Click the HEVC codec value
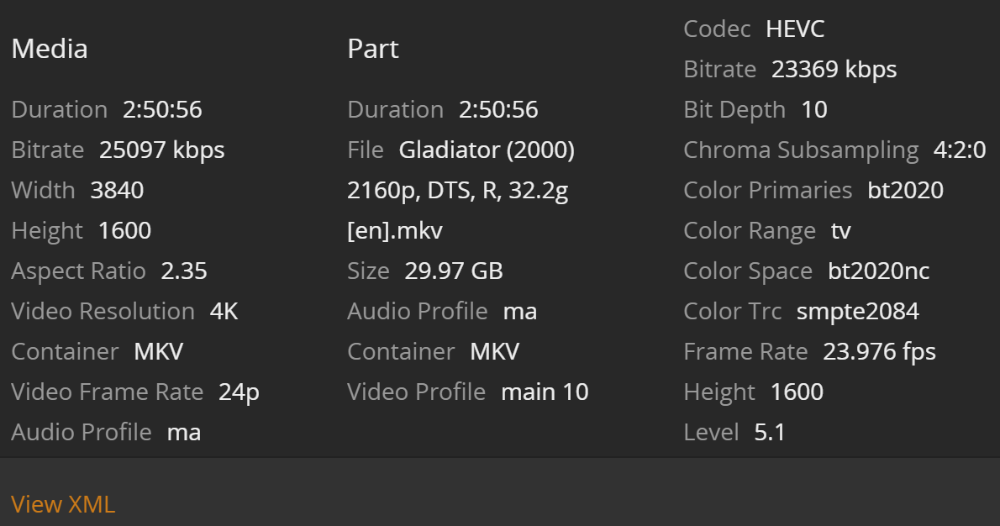The width and height of the screenshot is (1000, 526). click(x=795, y=29)
